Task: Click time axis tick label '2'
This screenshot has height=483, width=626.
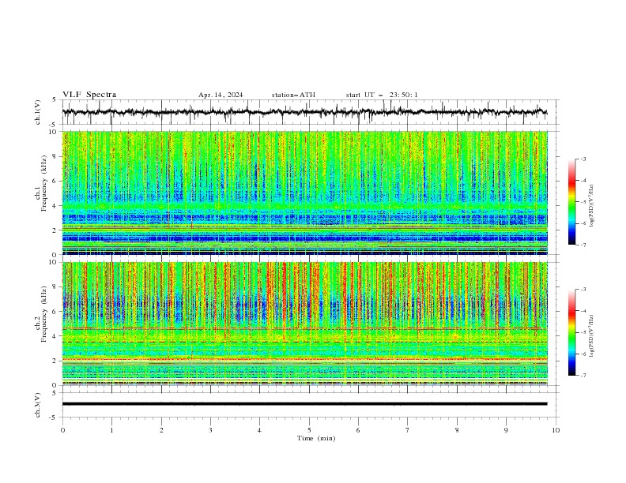Action: click(x=161, y=430)
